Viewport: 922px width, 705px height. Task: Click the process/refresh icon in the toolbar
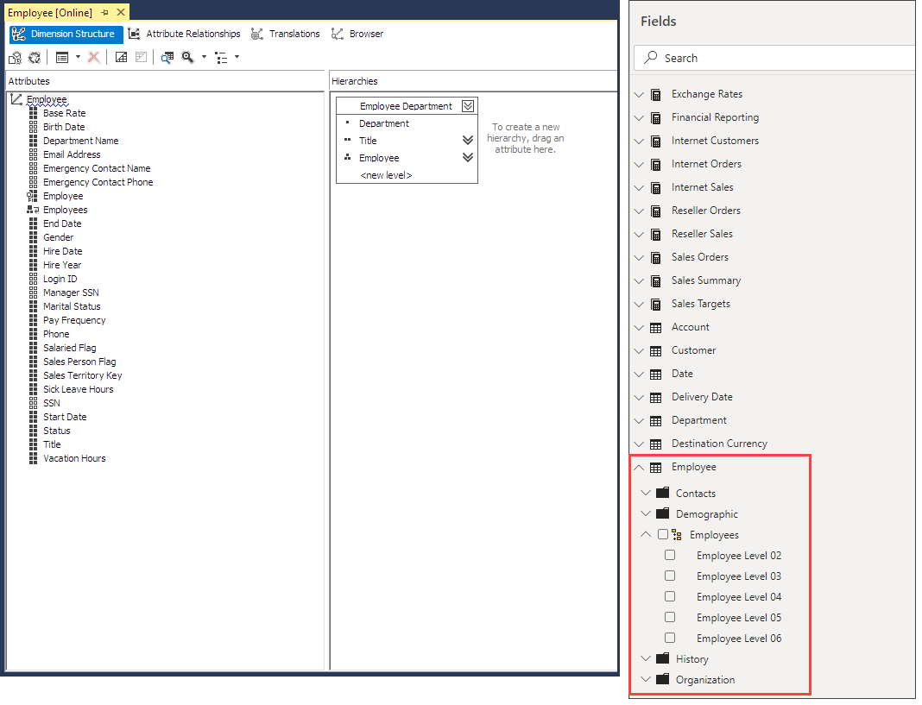(34, 57)
